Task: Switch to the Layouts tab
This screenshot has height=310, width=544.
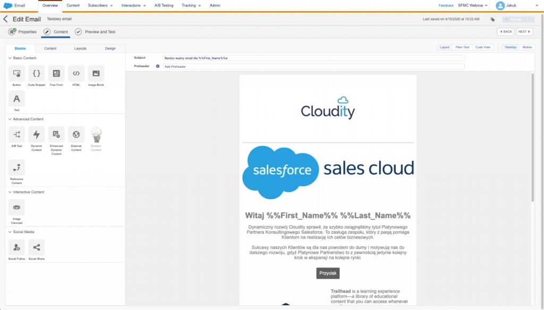Action: point(80,48)
